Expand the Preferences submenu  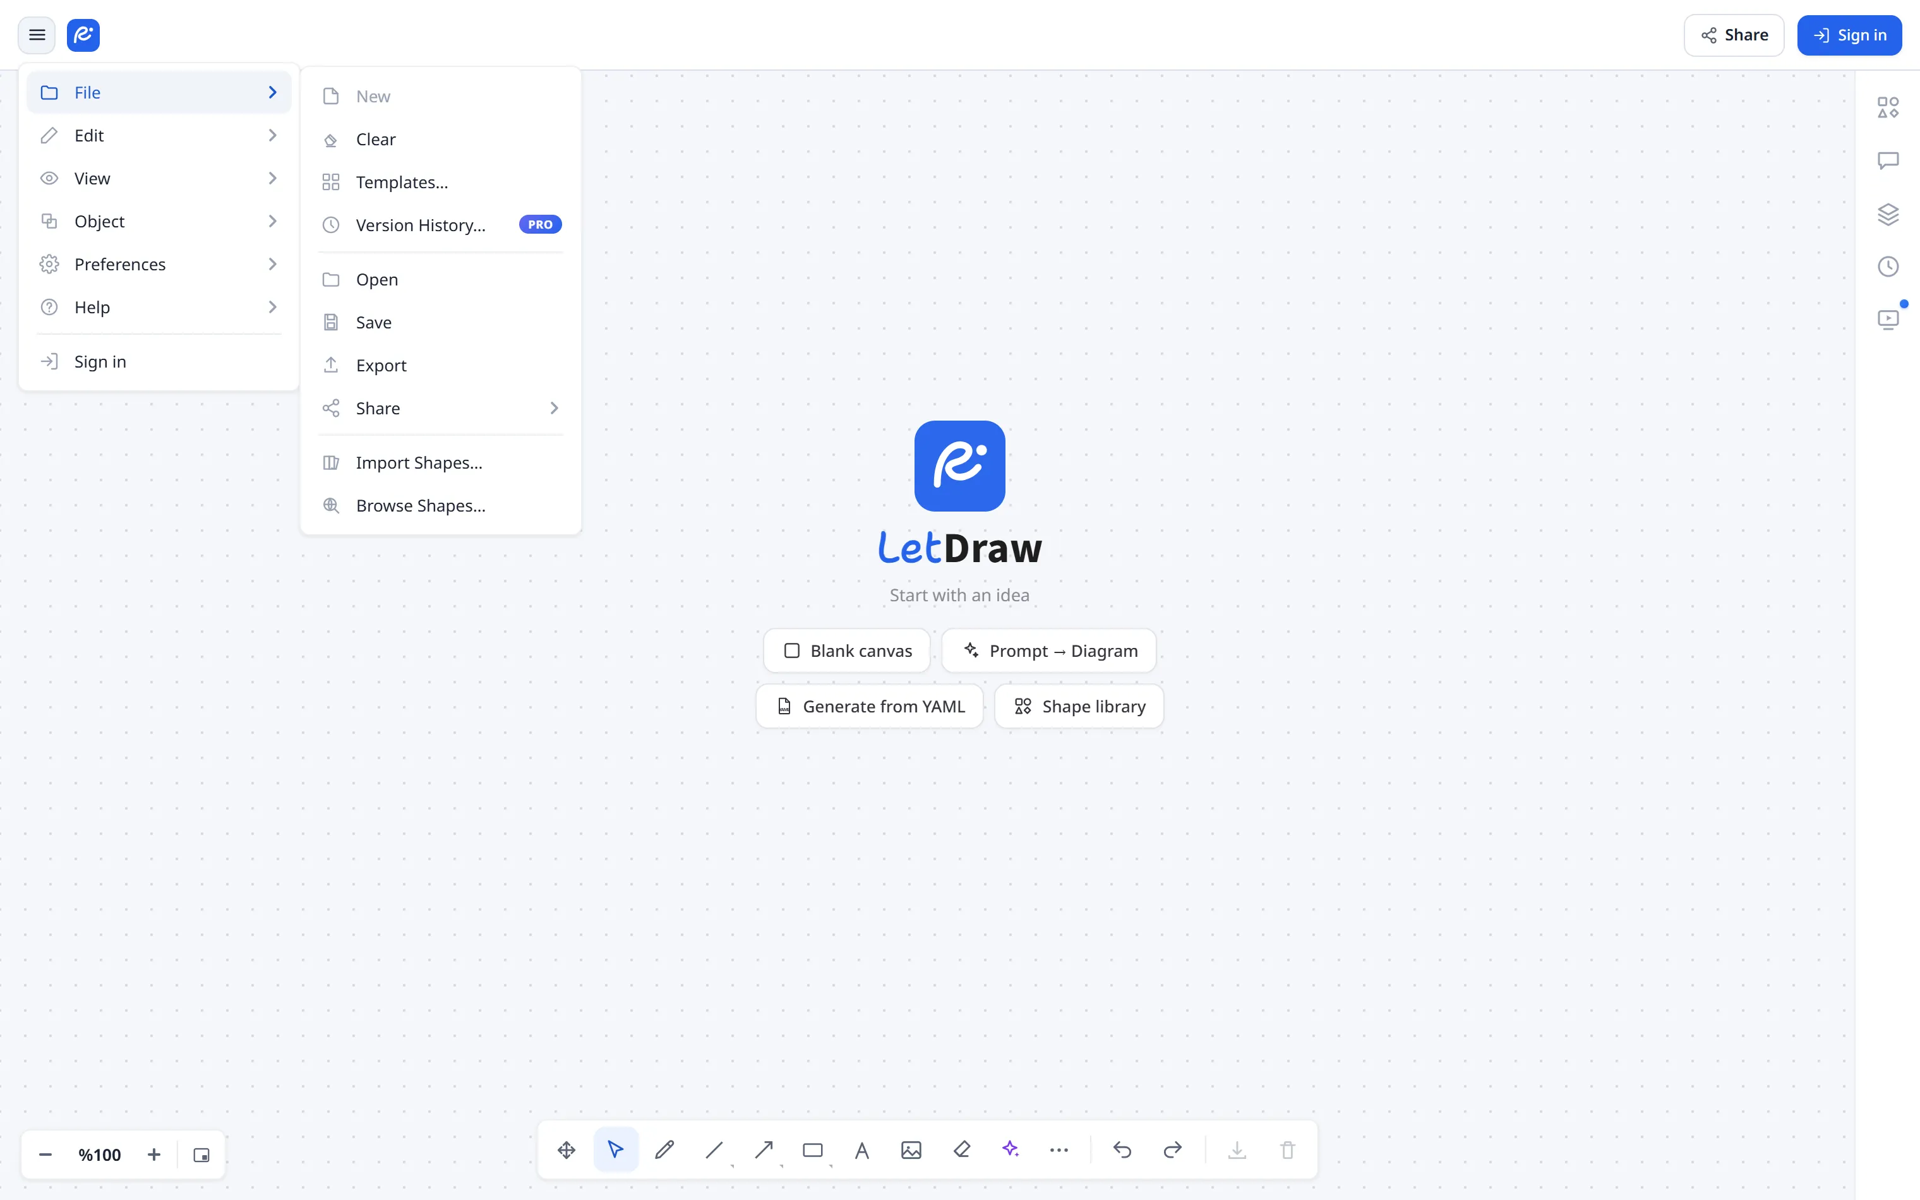(x=159, y=264)
